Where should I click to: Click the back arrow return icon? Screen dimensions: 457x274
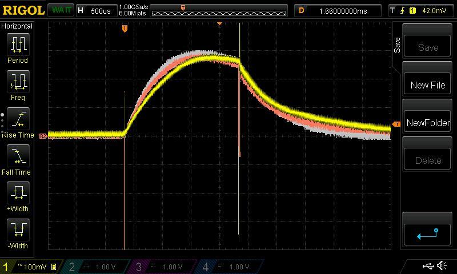[428, 233]
